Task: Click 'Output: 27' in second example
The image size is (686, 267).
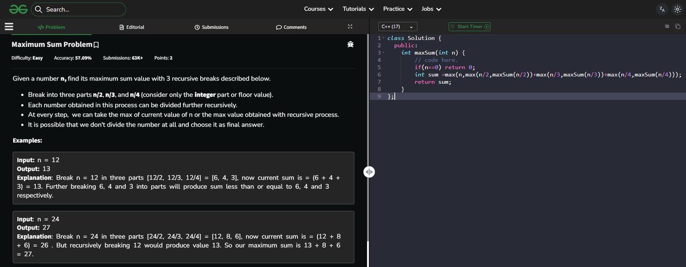Action: (35, 227)
